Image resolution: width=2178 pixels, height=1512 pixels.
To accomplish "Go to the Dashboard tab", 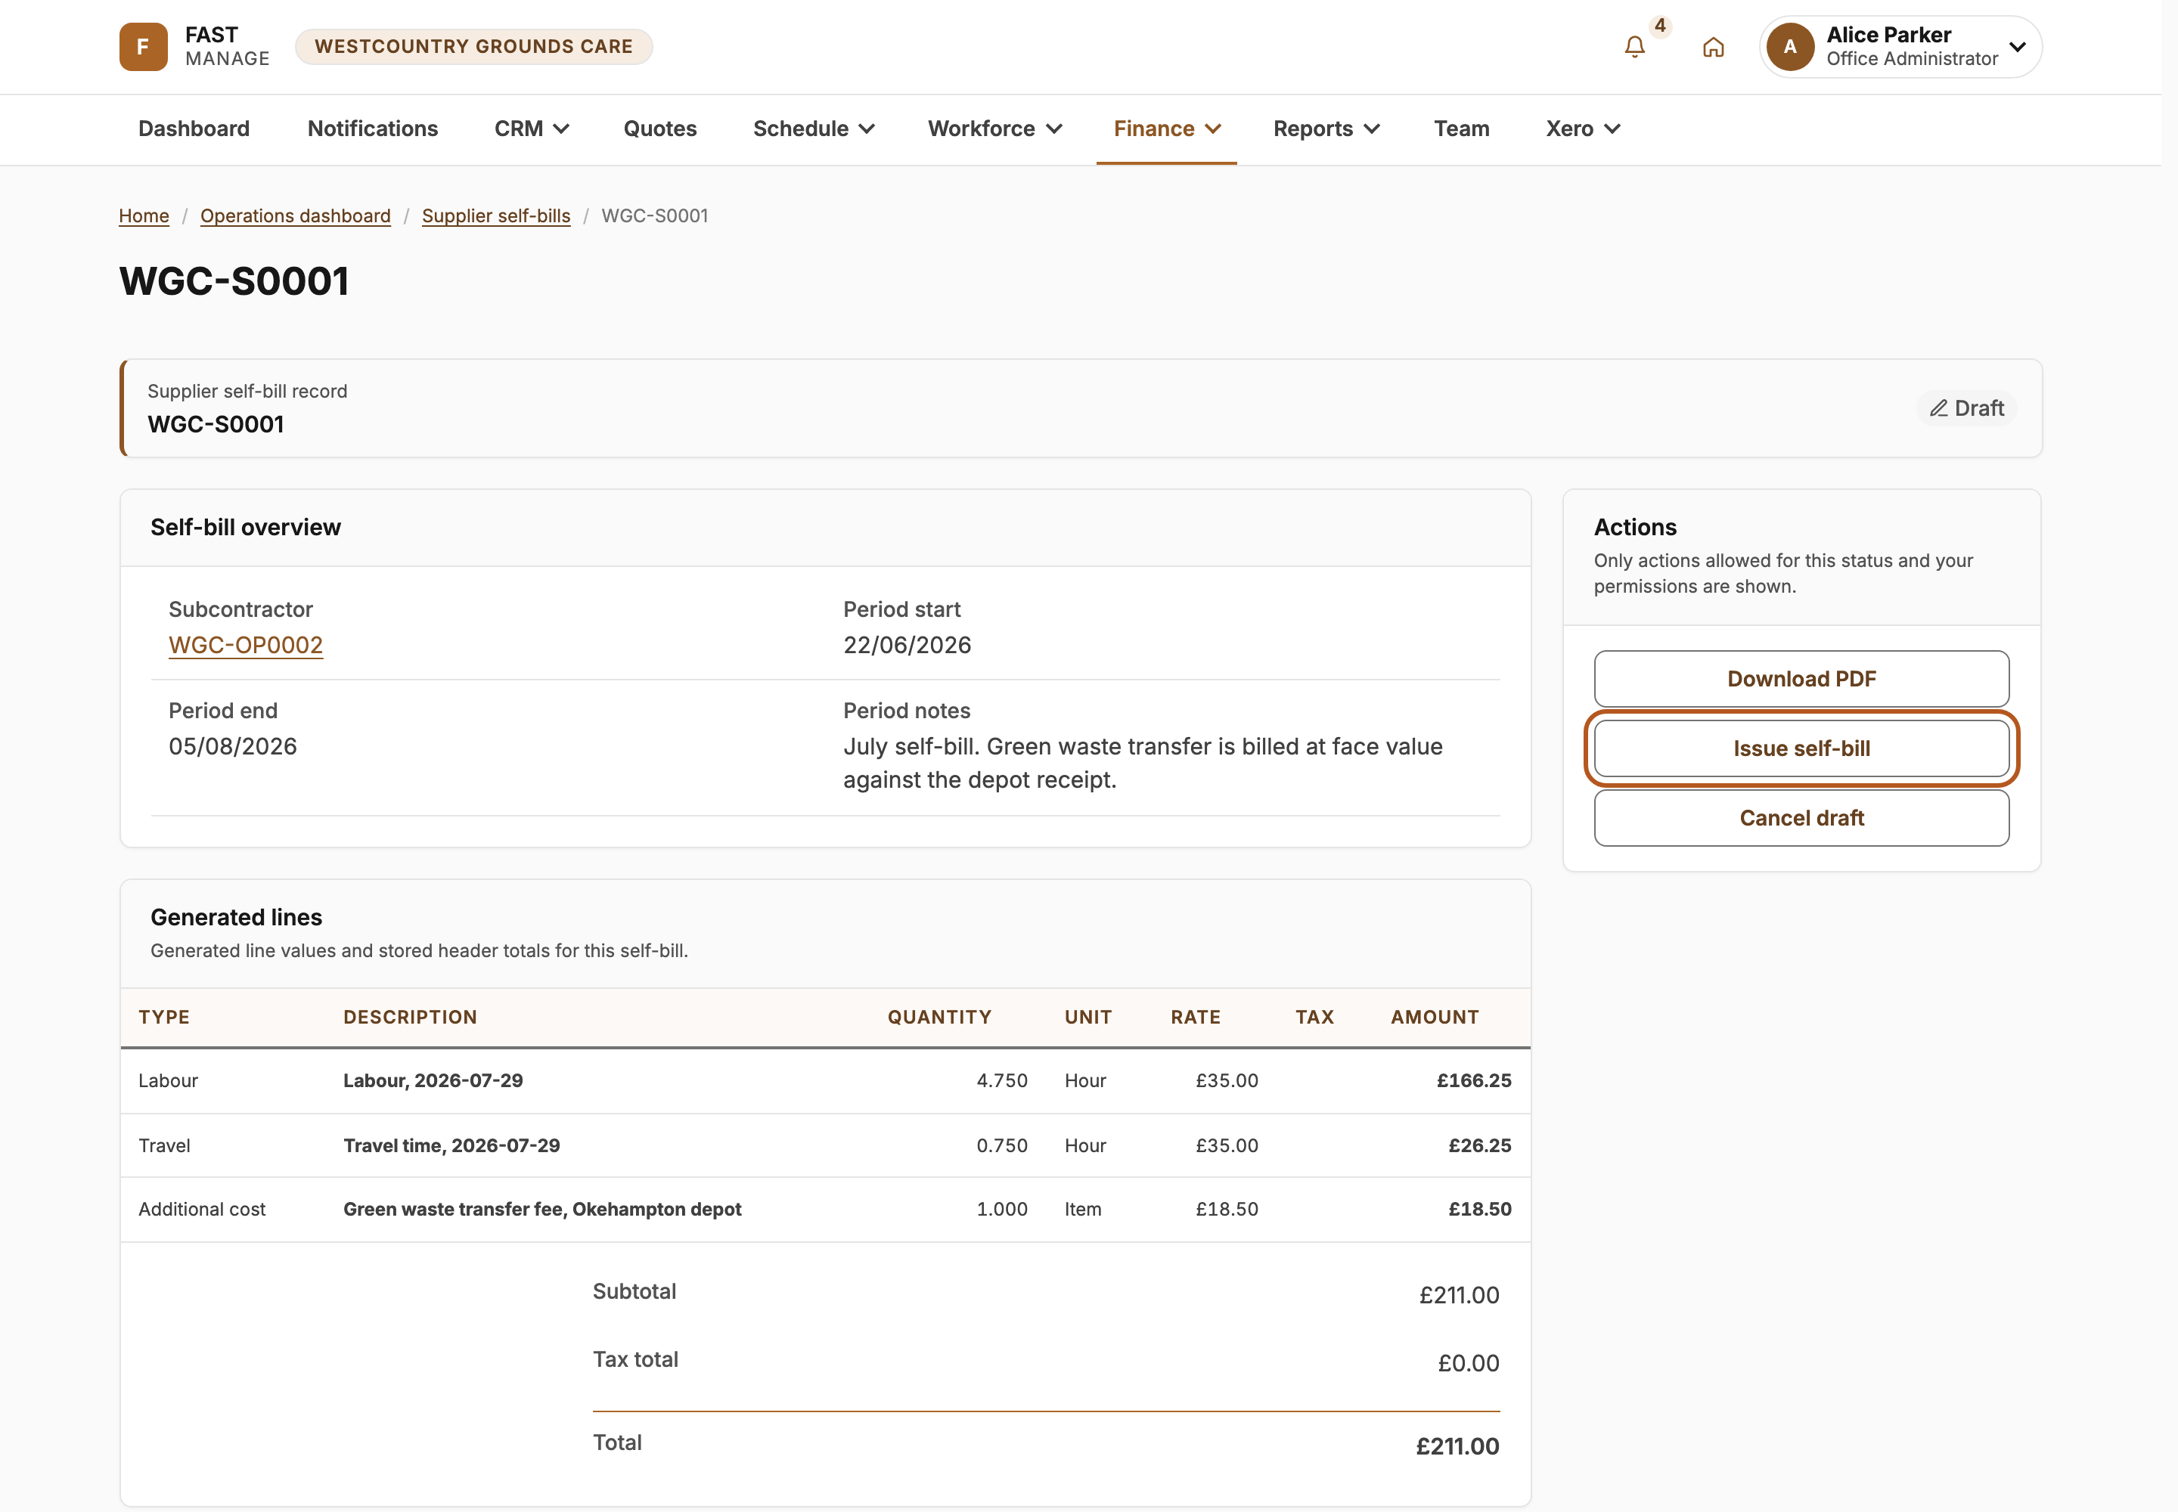I will [x=194, y=129].
